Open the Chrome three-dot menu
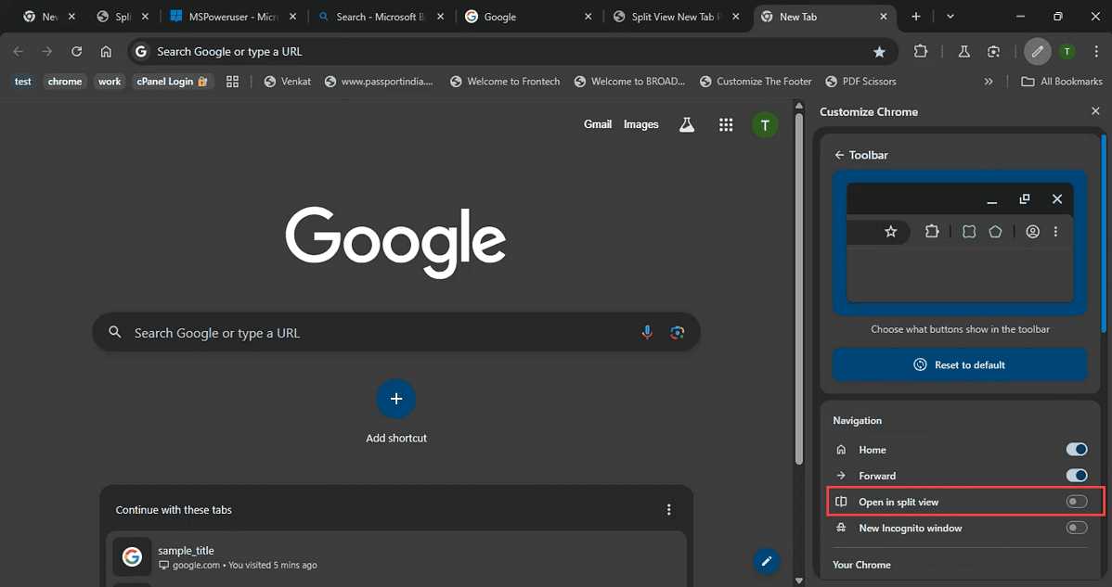Image resolution: width=1112 pixels, height=587 pixels. click(x=1096, y=52)
